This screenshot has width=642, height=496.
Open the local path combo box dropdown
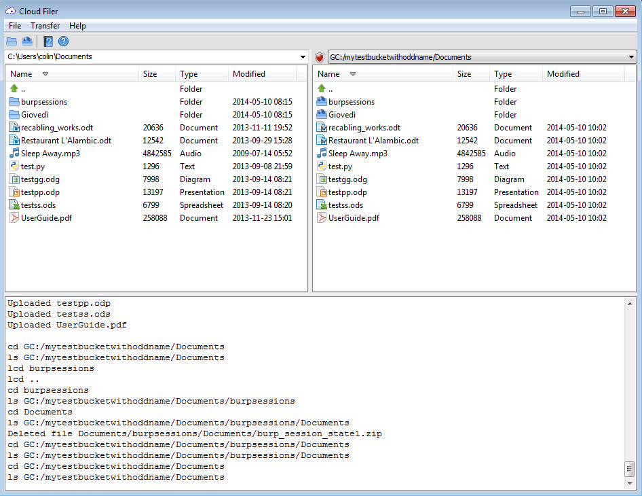301,57
